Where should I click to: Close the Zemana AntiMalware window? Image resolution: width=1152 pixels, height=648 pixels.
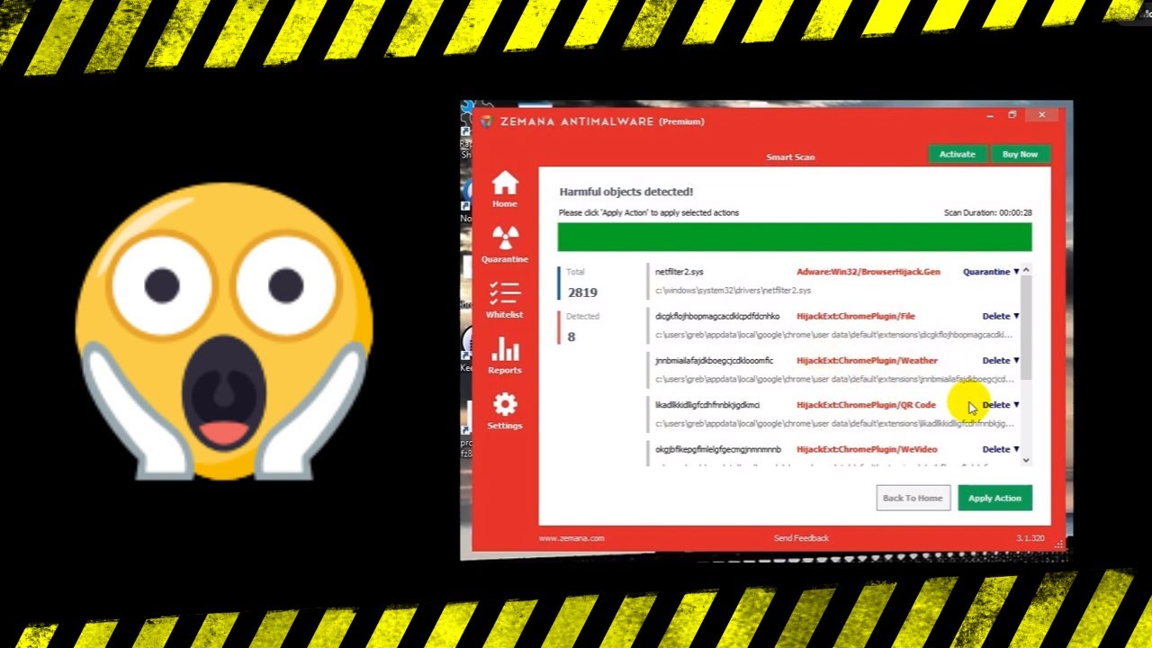coord(1041,115)
